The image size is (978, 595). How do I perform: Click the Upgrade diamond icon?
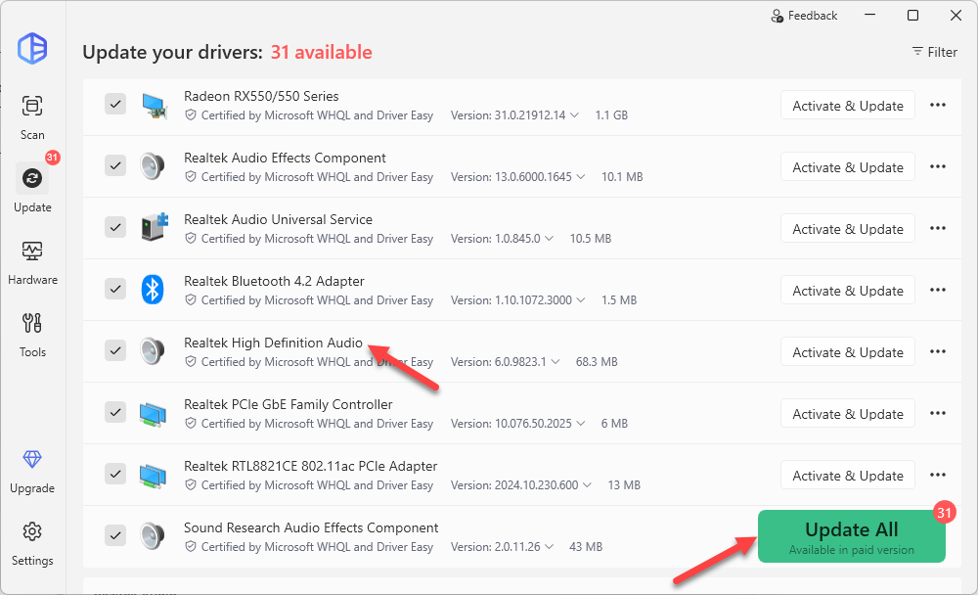32,460
